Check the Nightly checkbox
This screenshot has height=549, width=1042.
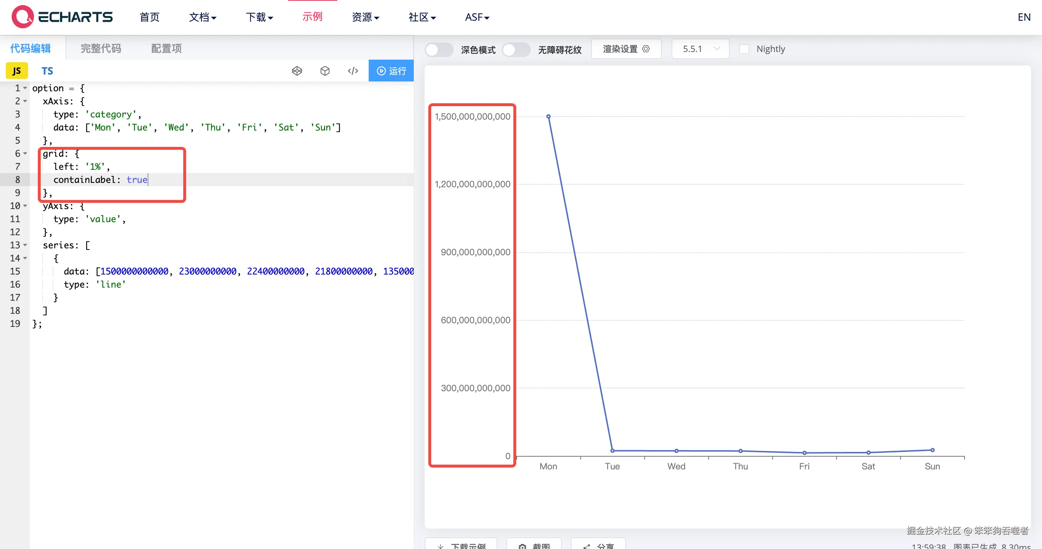pyautogui.click(x=744, y=49)
